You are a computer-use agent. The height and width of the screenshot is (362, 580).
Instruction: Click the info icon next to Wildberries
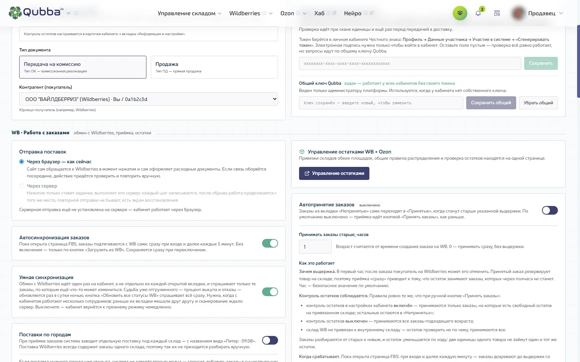264,13
